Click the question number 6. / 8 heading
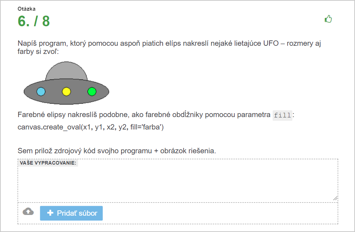Image resolution: width=355 pixels, height=232 pixels. click(x=34, y=21)
